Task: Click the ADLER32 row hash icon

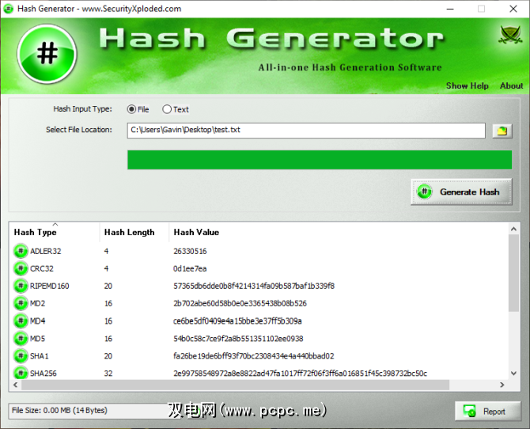Action: [21, 251]
